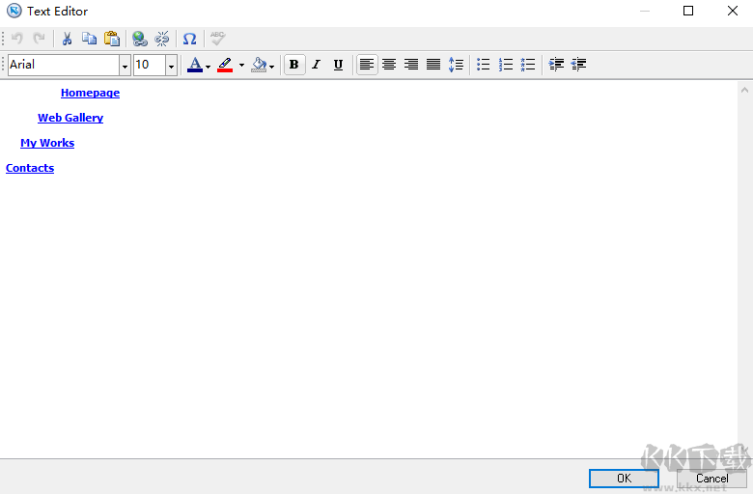Click inside the Arial font field
The width and height of the screenshot is (753, 494).
(64, 65)
